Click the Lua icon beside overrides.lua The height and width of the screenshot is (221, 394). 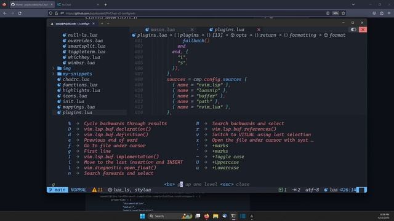pos(64,41)
